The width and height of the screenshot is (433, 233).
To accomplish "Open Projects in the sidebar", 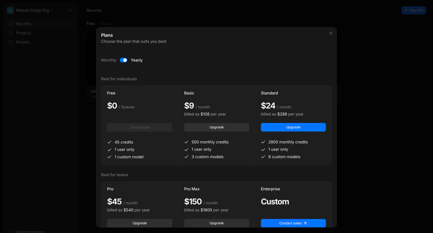I will pyautogui.click(x=41, y=33).
